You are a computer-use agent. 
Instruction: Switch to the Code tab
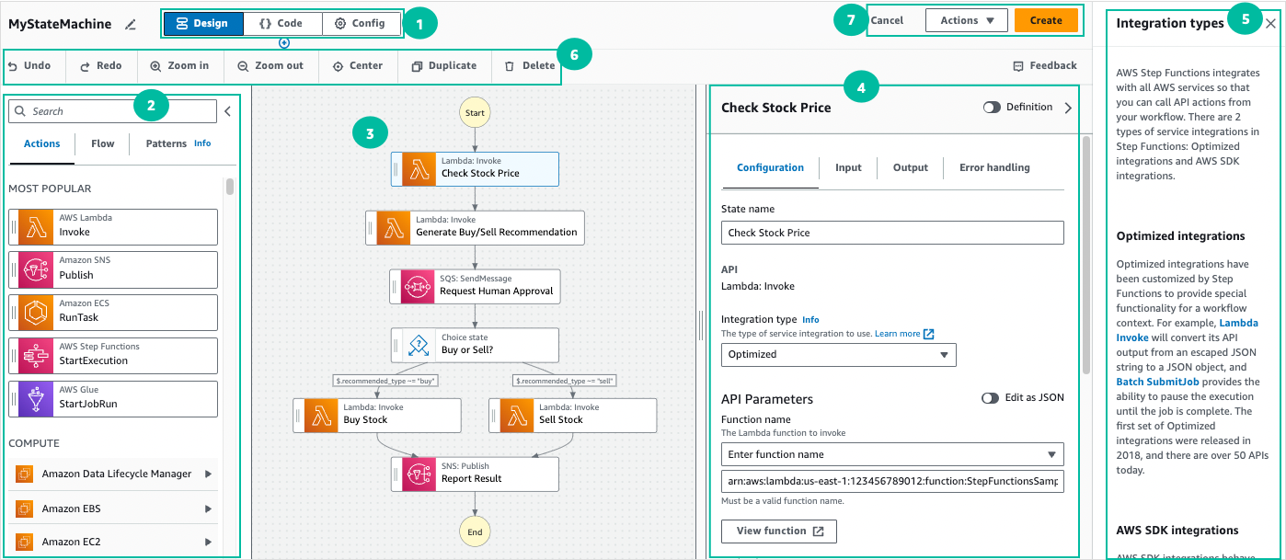point(283,23)
